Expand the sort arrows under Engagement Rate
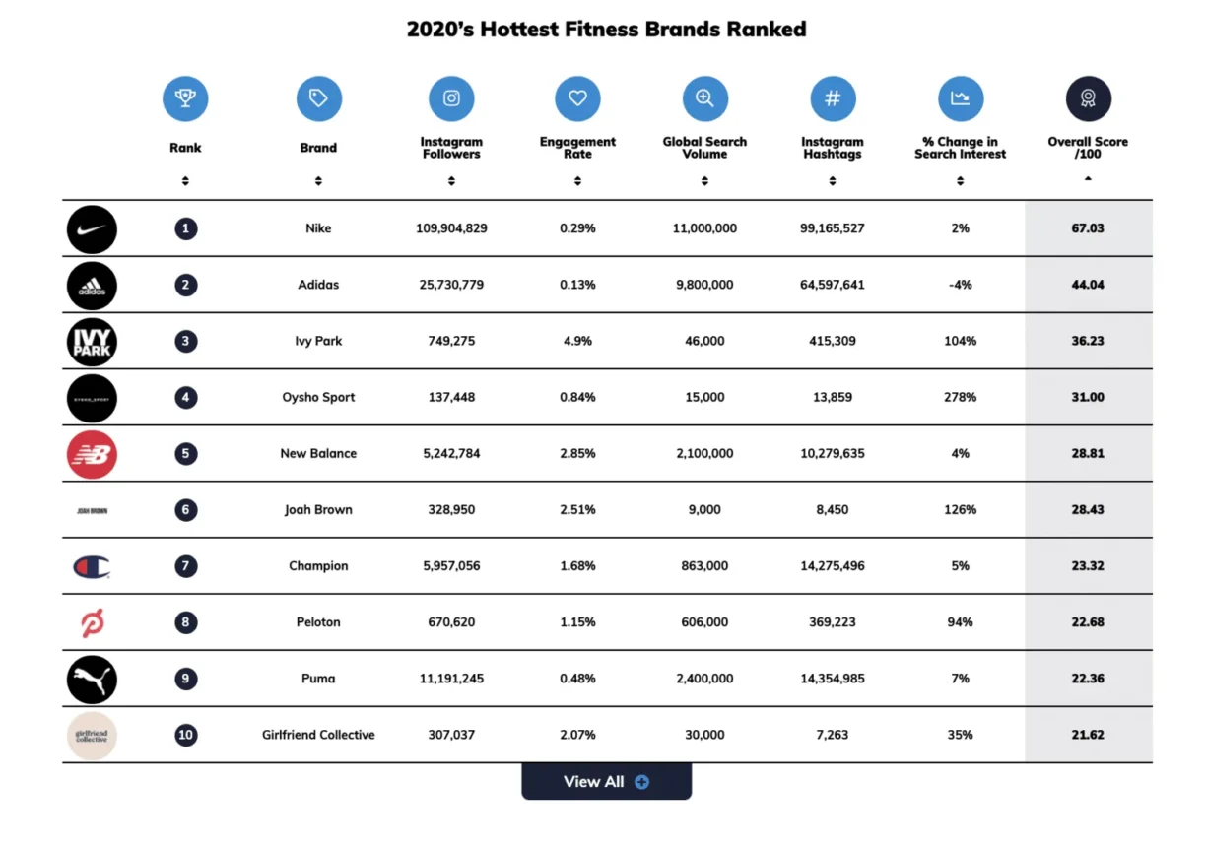The height and width of the screenshot is (844, 1206). pyautogui.click(x=577, y=180)
